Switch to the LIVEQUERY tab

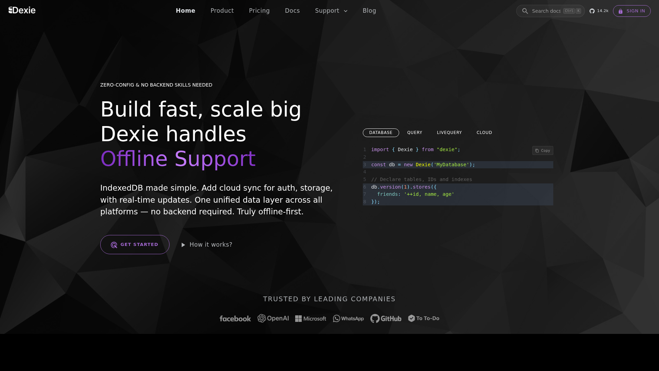(449, 133)
